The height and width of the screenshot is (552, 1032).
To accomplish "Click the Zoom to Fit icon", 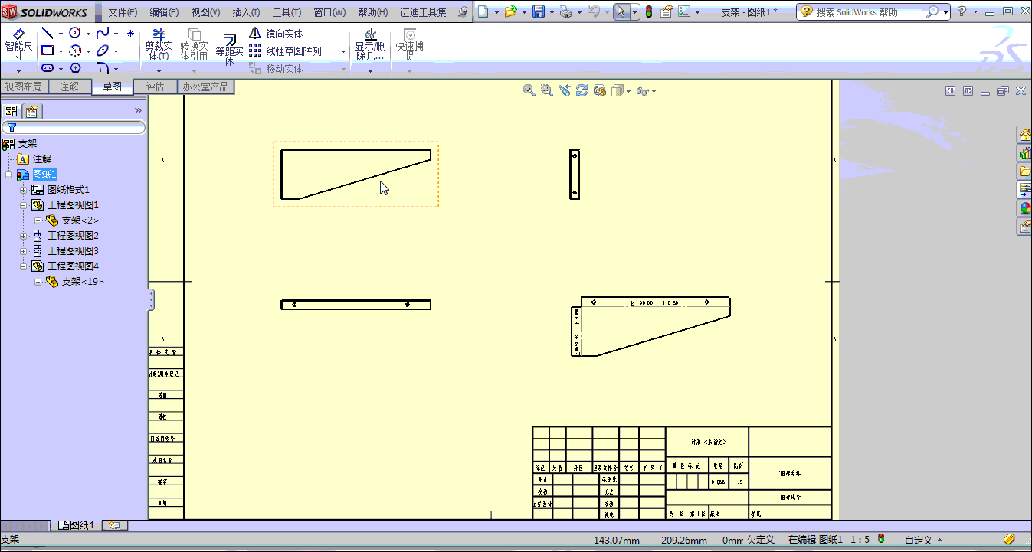I will pos(529,90).
